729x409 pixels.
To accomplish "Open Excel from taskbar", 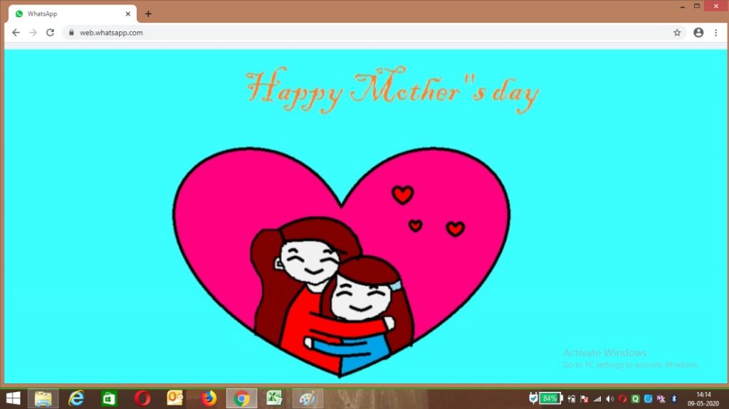I will (274, 398).
